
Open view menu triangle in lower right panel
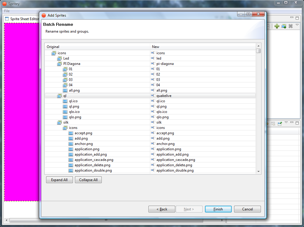(286, 122)
